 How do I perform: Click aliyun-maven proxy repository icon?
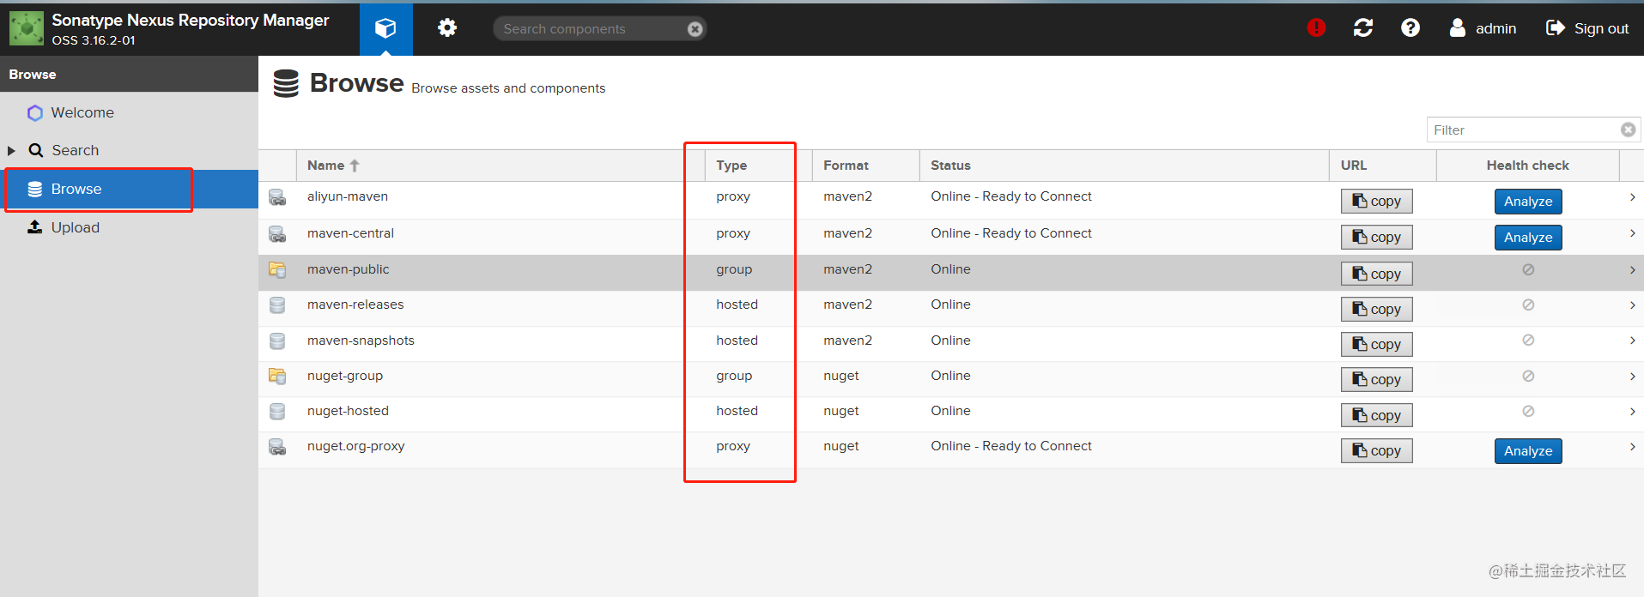point(277,197)
